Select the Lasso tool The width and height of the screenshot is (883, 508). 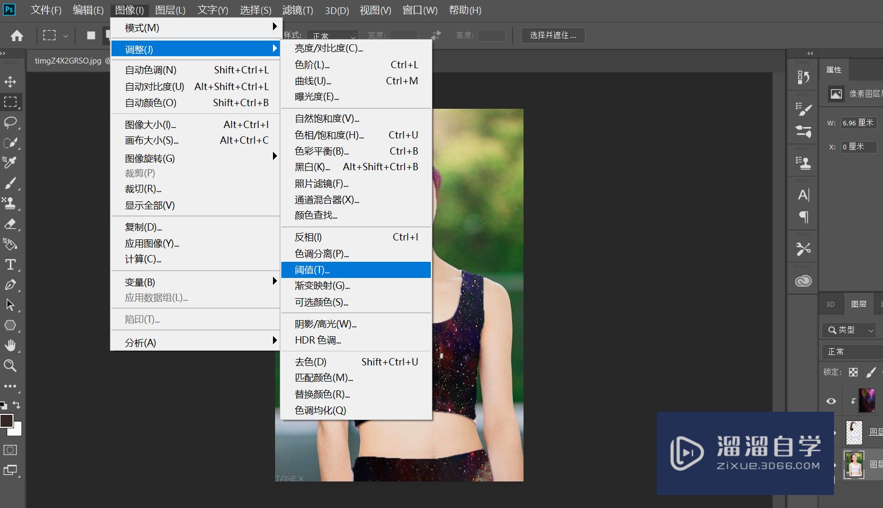pyautogui.click(x=10, y=122)
